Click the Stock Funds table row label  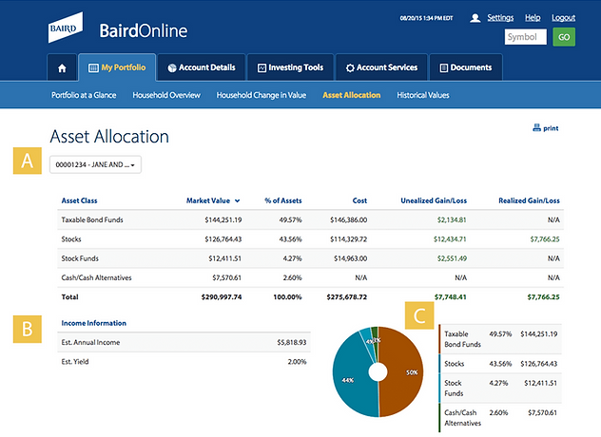(x=80, y=258)
